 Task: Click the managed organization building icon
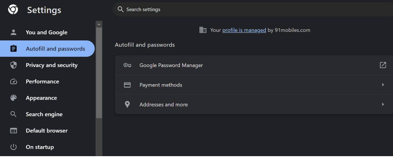203,30
